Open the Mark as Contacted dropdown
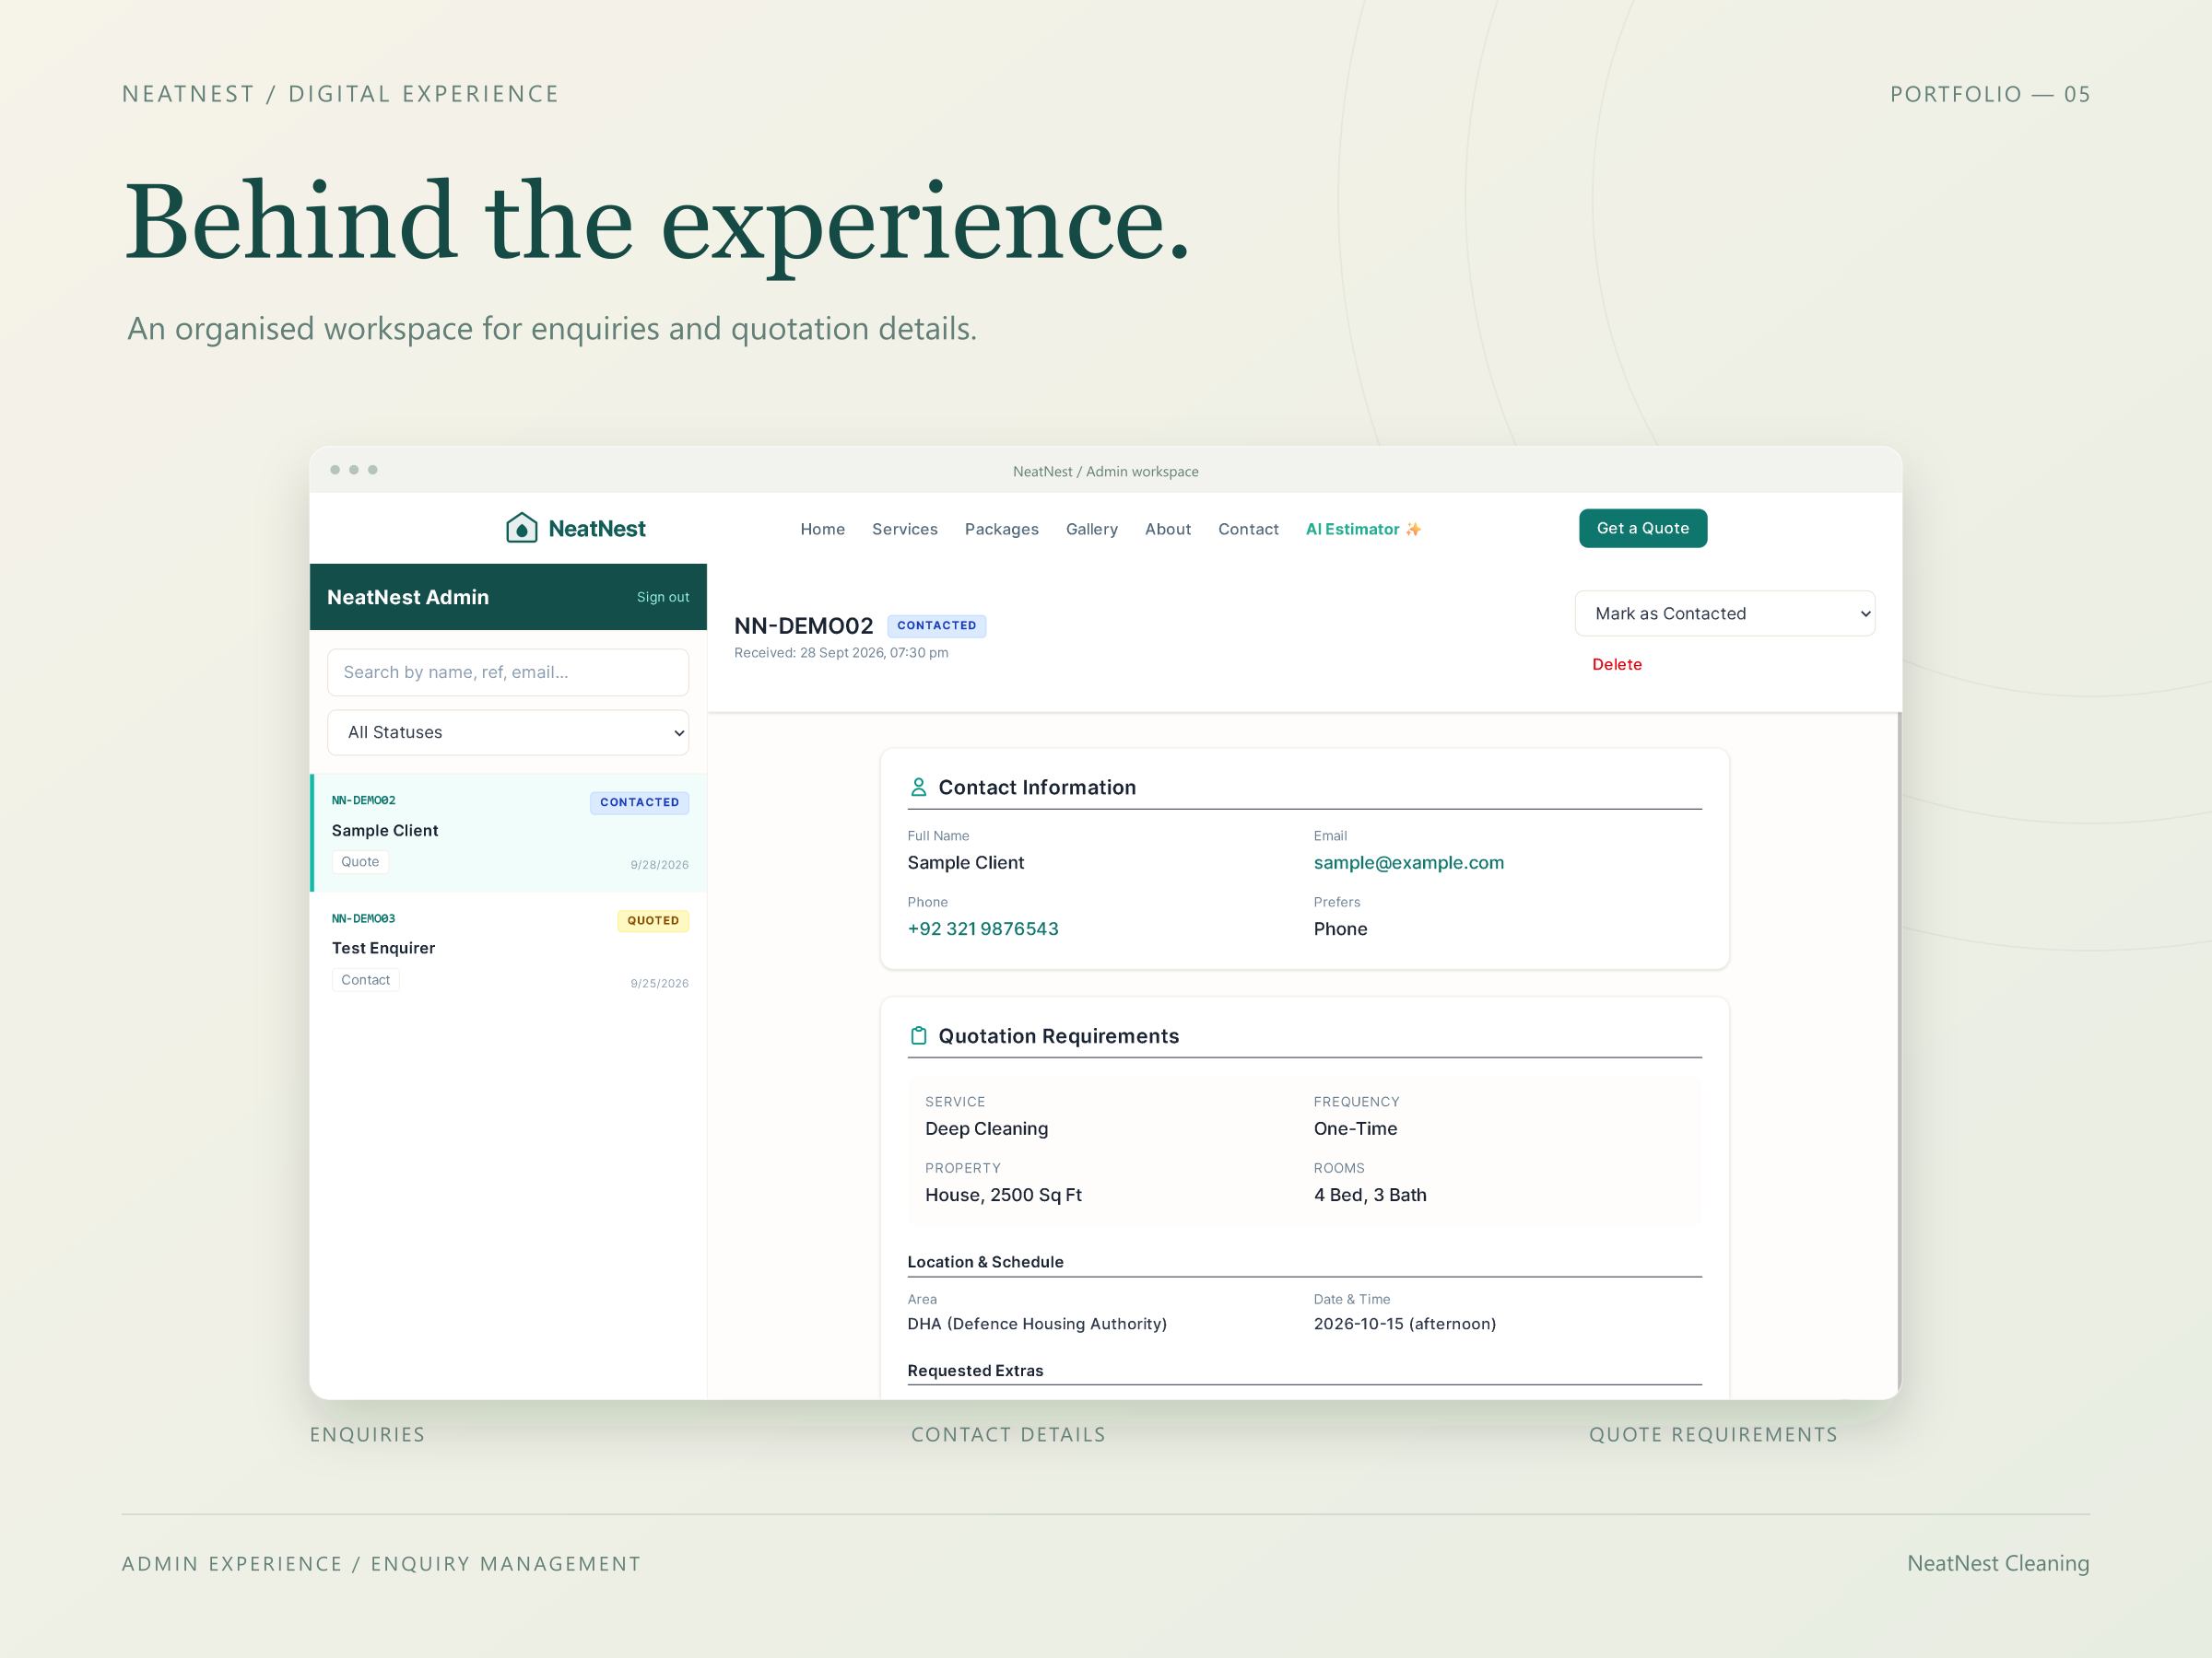 (x=1724, y=613)
